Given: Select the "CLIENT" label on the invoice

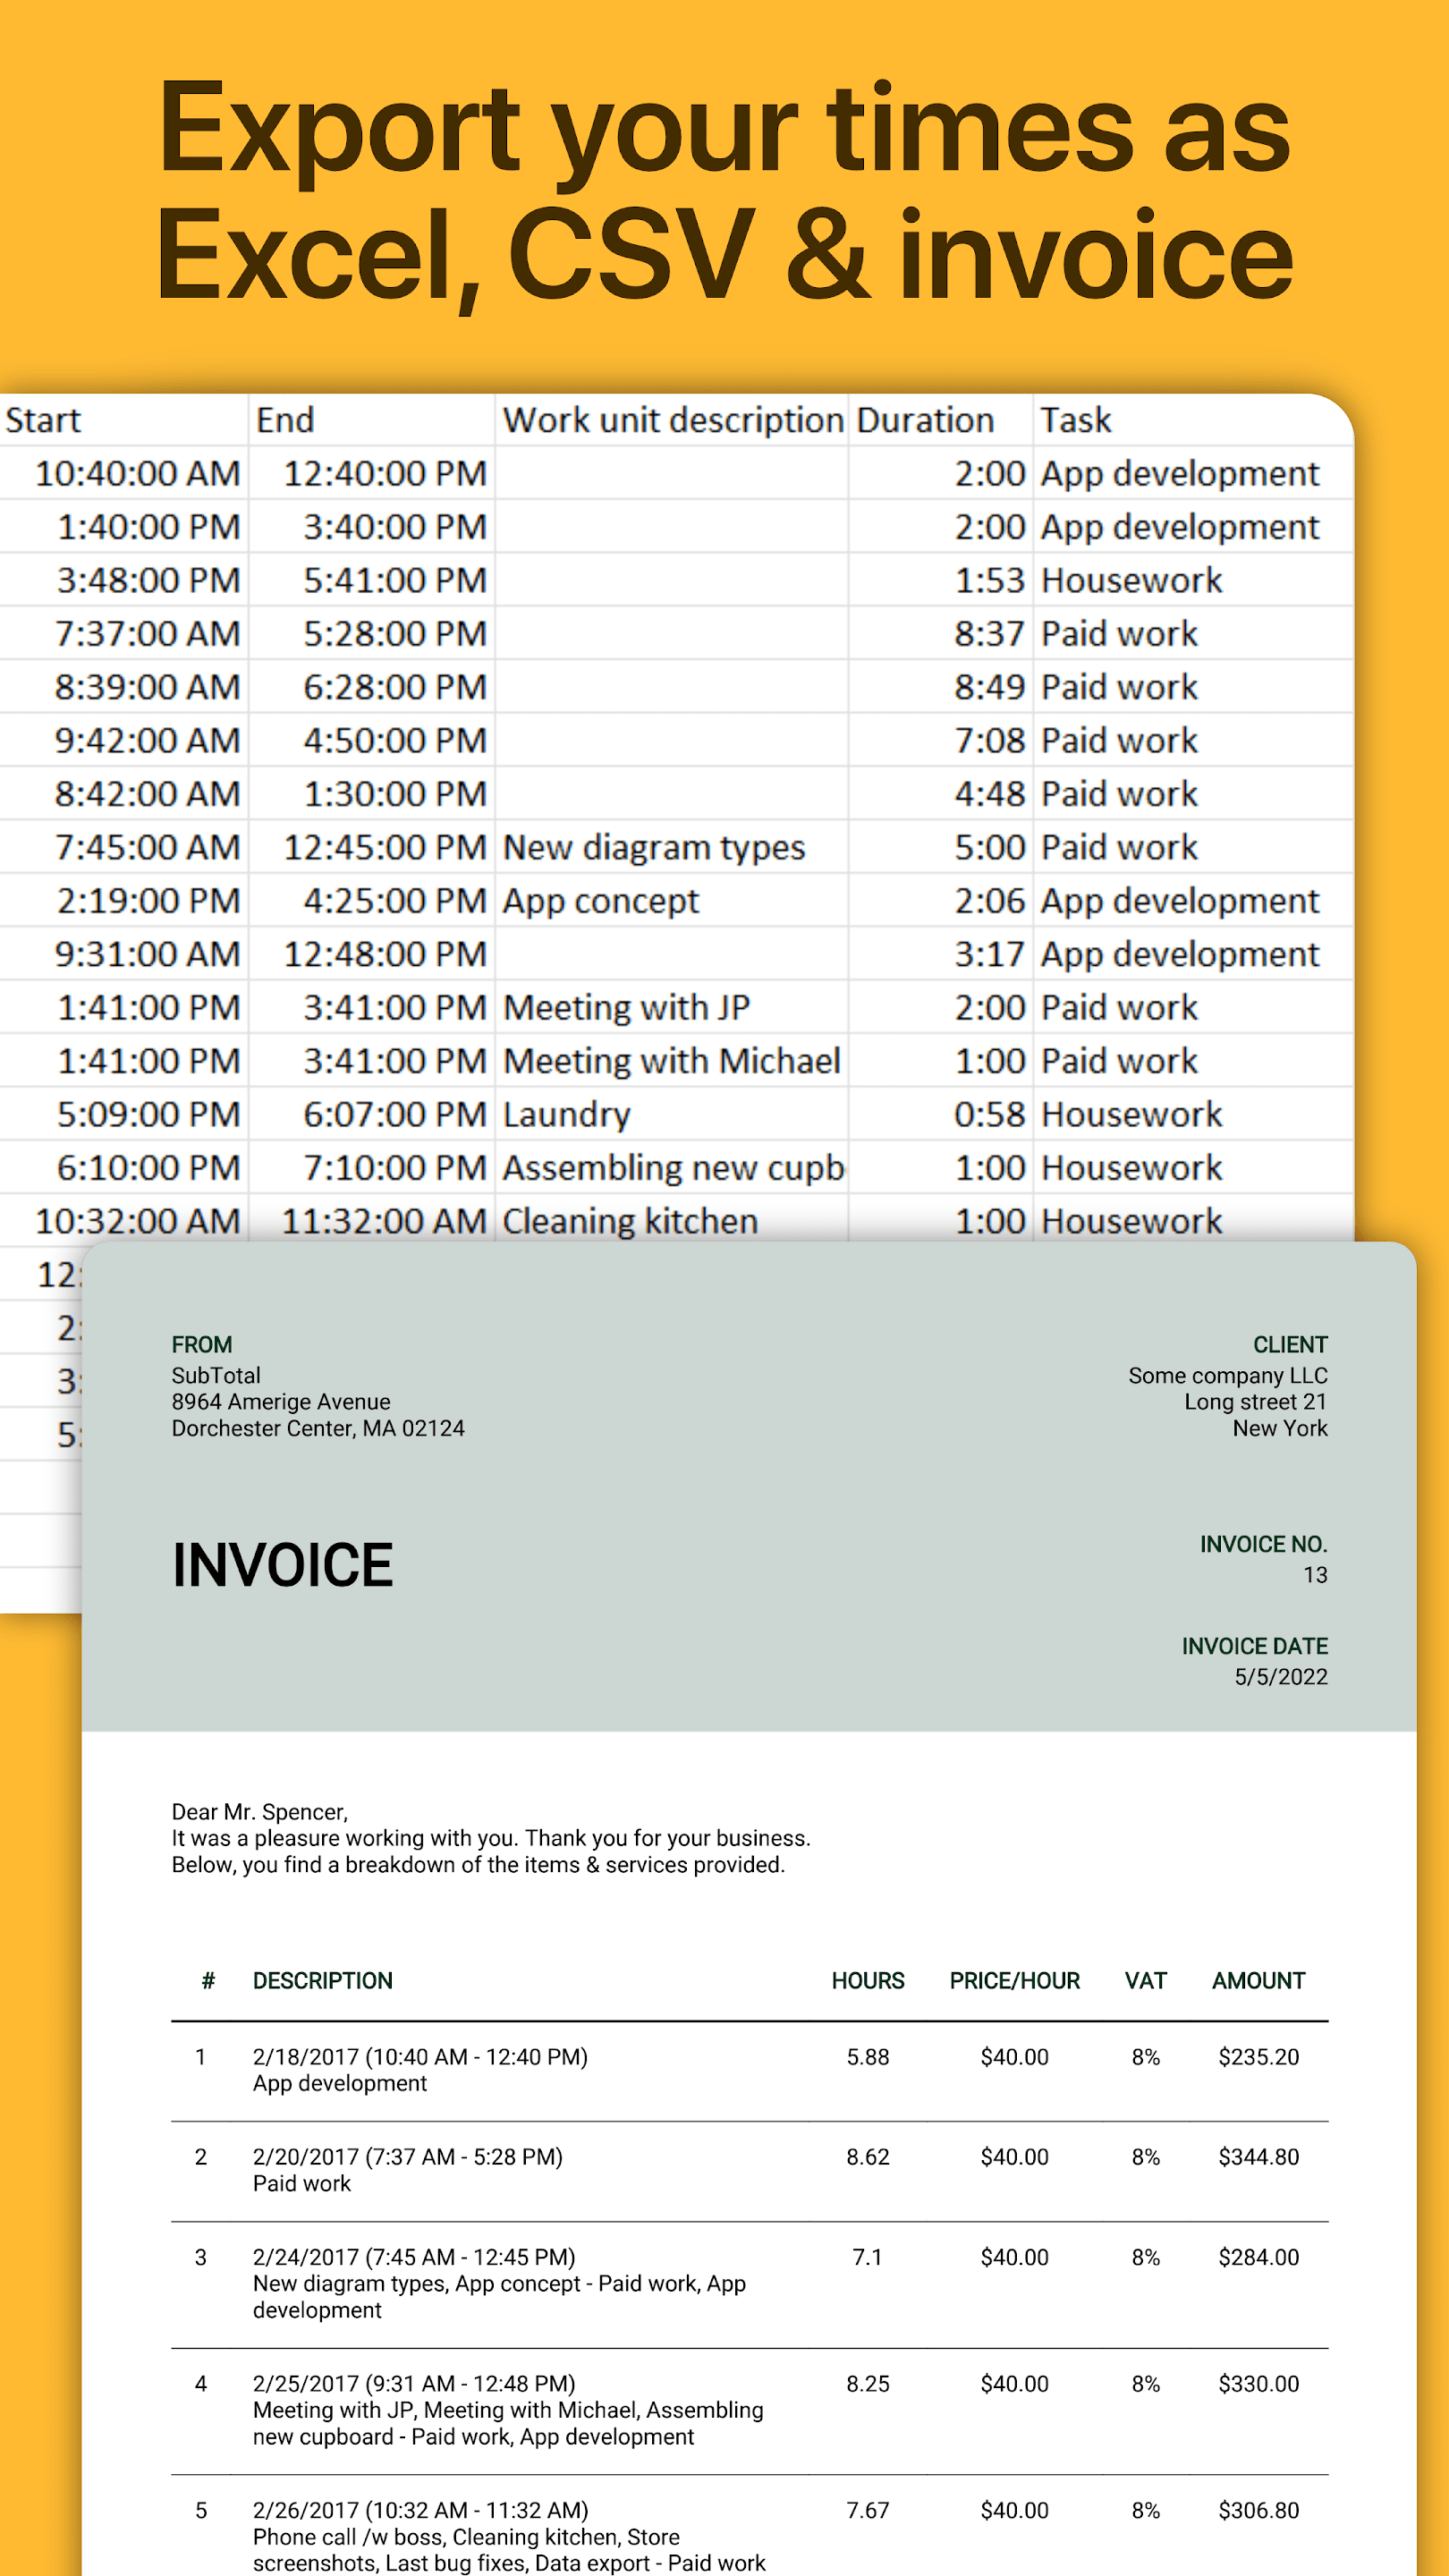Looking at the screenshot, I should pos(1290,1345).
